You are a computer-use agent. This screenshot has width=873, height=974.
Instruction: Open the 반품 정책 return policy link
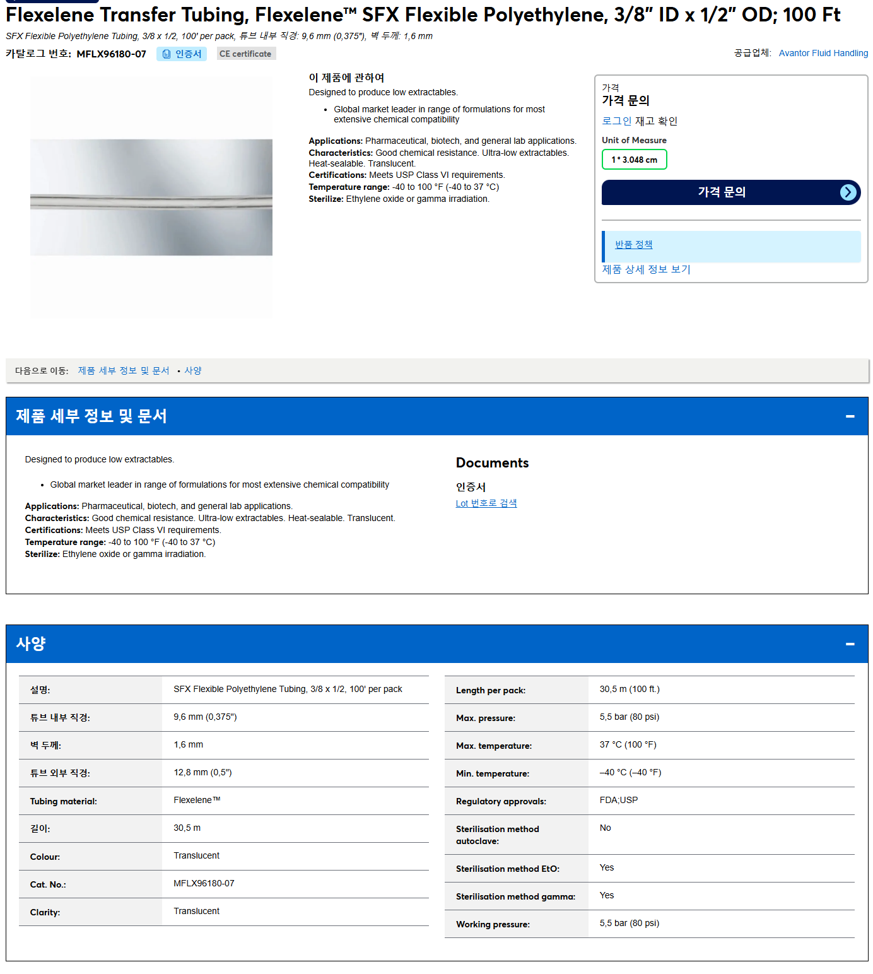point(633,245)
